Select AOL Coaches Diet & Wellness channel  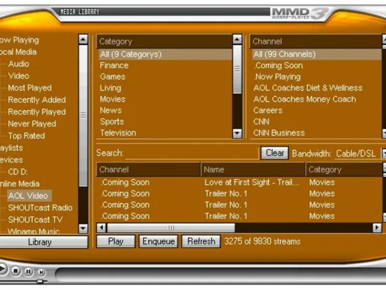coord(308,88)
